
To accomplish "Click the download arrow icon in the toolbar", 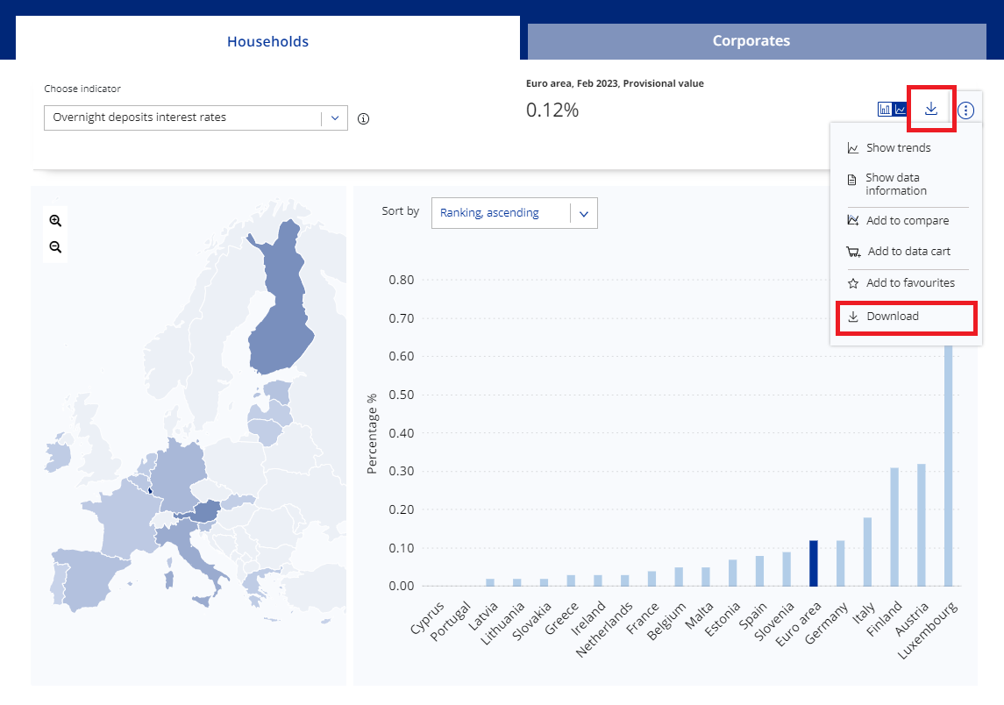I will (931, 109).
